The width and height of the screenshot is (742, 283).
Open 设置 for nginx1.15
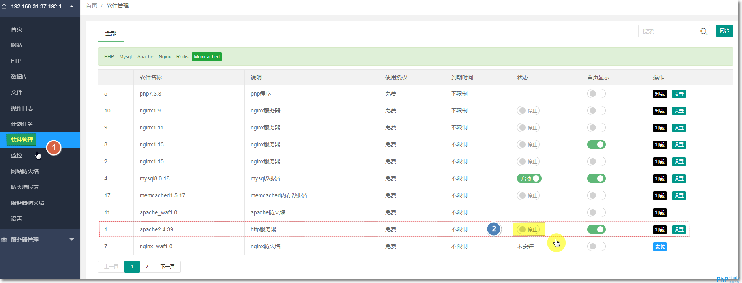678,162
